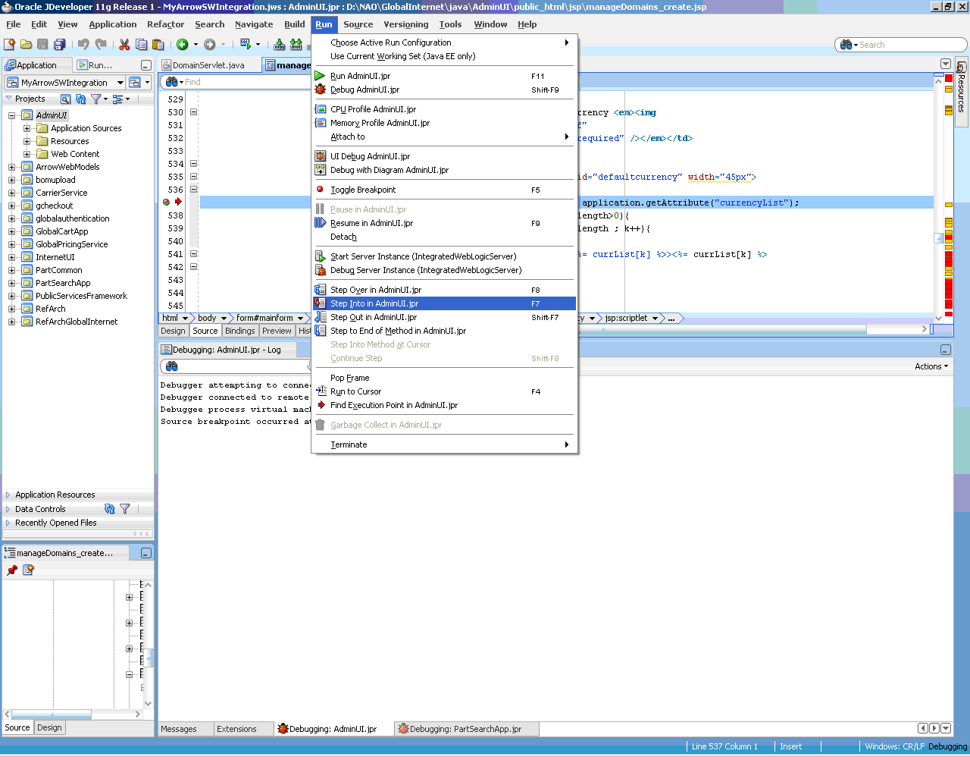Click the form#mainform breadcrumb

click(x=264, y=318)
